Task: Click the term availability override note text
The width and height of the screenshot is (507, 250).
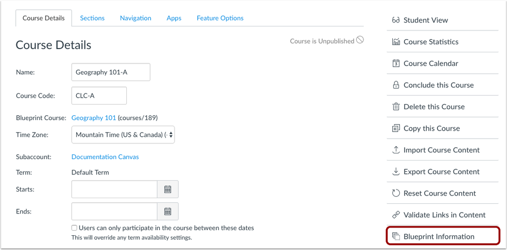Action: click(131, 238)
